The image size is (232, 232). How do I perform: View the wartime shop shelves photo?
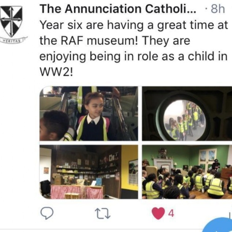click(89, 172)
